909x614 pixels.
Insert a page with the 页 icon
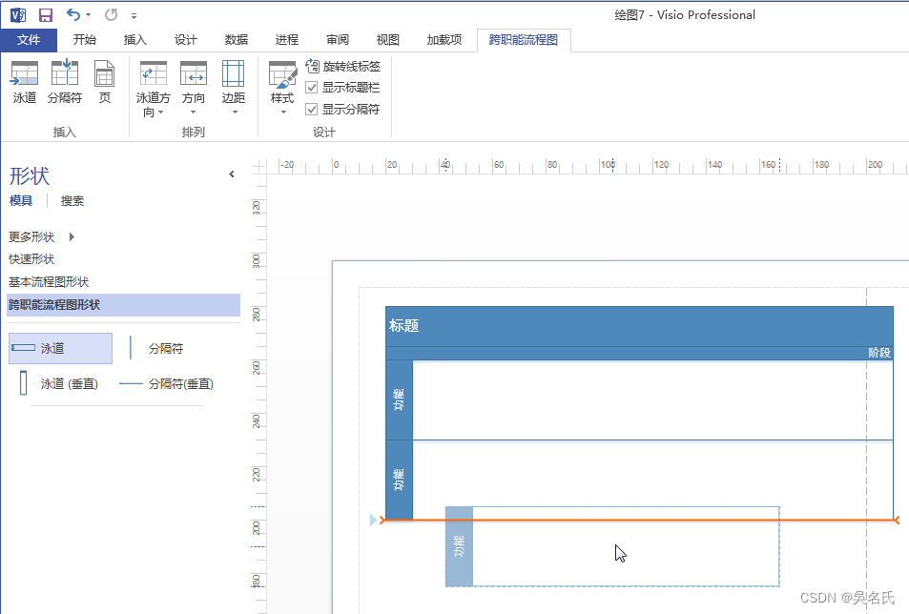104,82
